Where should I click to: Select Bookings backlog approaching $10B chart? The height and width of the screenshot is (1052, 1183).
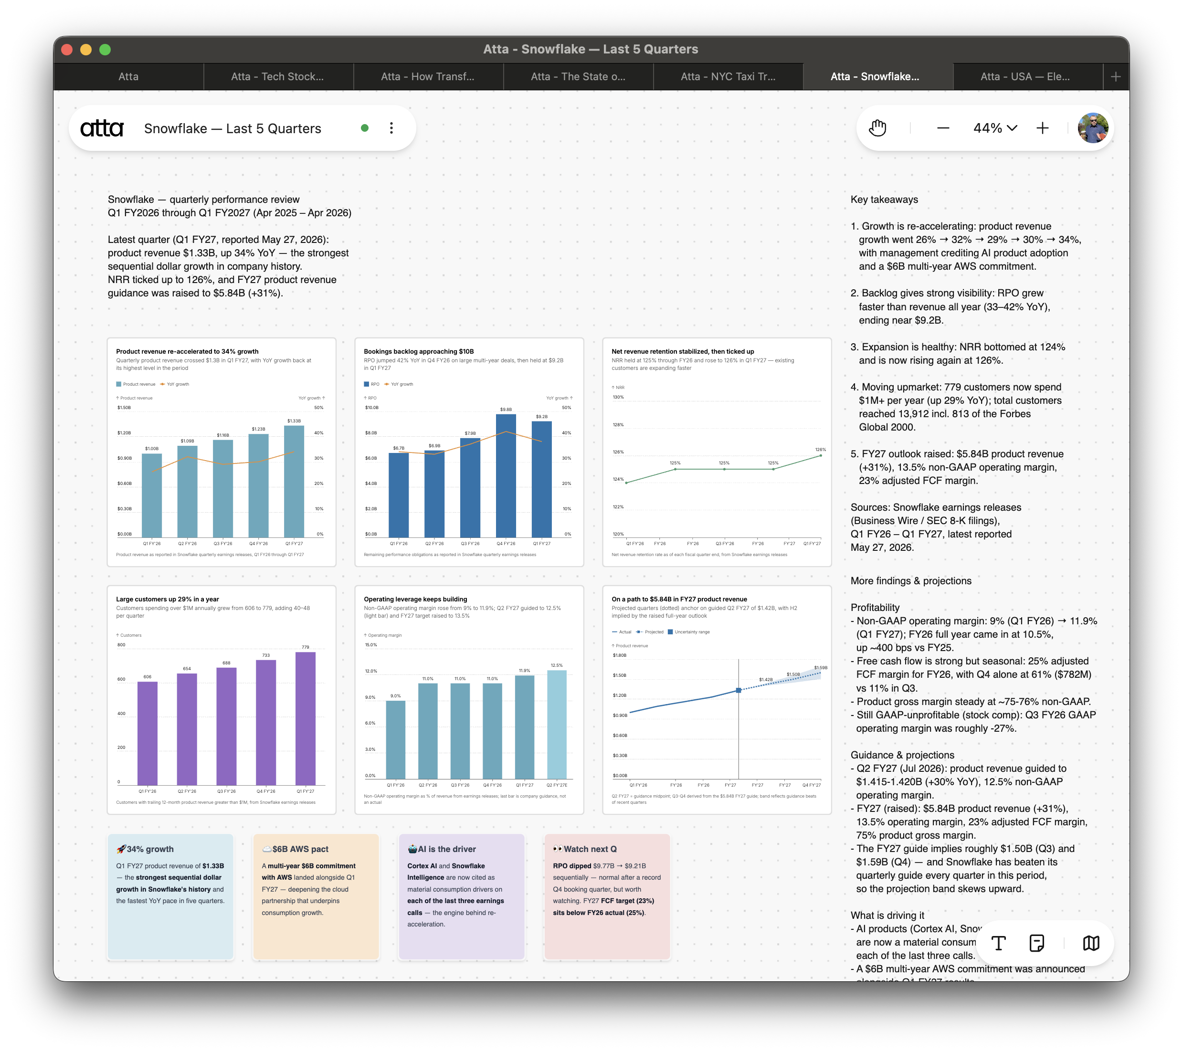click(x=469, y=452)
